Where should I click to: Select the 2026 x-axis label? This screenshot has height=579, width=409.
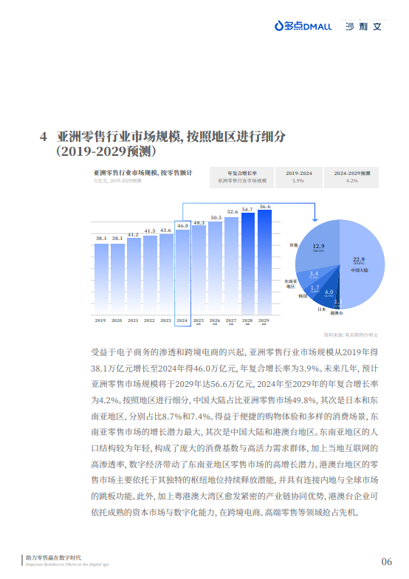[214, 321]
